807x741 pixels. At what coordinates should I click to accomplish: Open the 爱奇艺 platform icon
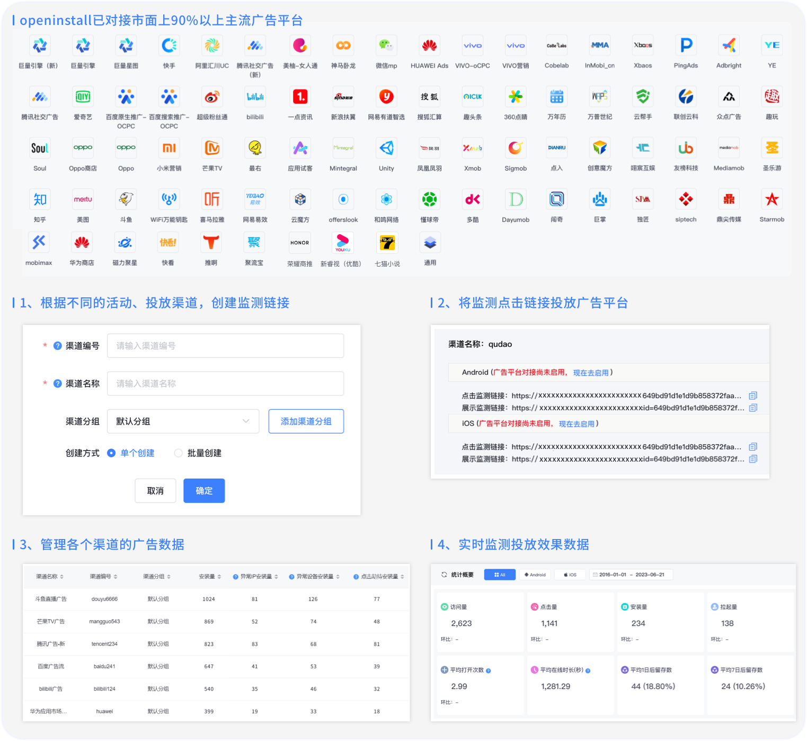pos(83,96)
